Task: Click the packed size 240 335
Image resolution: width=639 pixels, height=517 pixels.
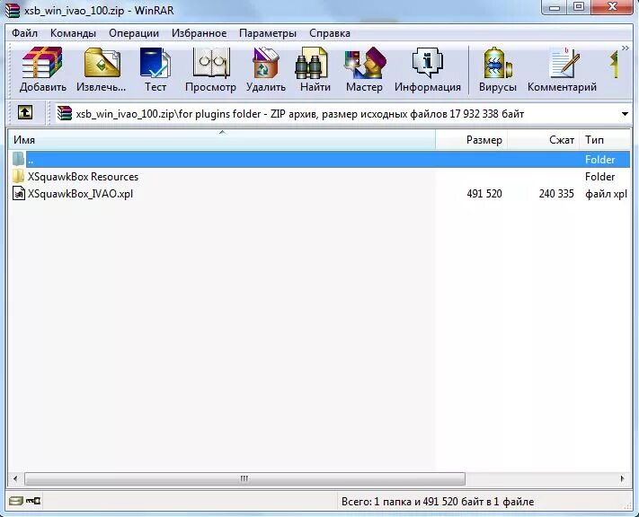Action: tap(556, 194)
